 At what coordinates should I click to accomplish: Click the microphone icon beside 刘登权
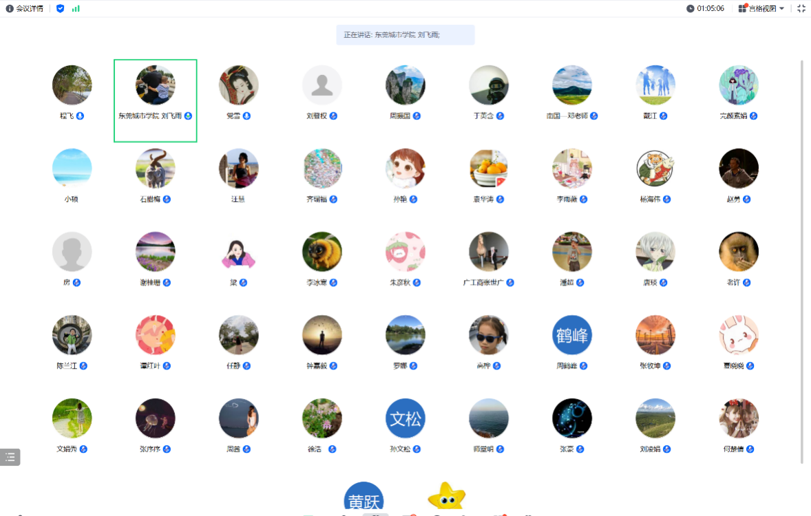click(333, 116)
